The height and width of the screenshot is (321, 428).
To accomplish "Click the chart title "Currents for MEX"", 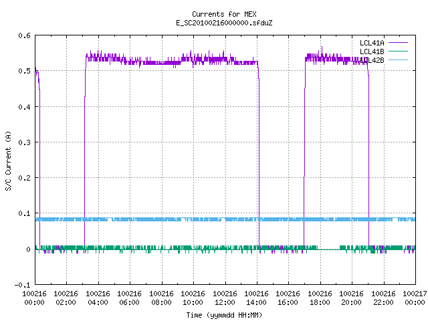I will (x=224, y=14).
